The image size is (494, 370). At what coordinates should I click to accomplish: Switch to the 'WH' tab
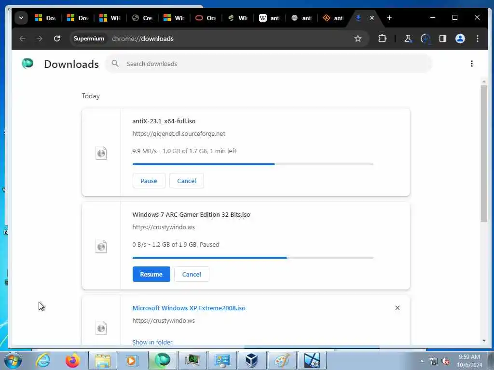(110, 18)
